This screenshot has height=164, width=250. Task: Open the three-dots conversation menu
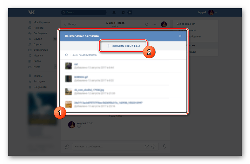point(154,24)
